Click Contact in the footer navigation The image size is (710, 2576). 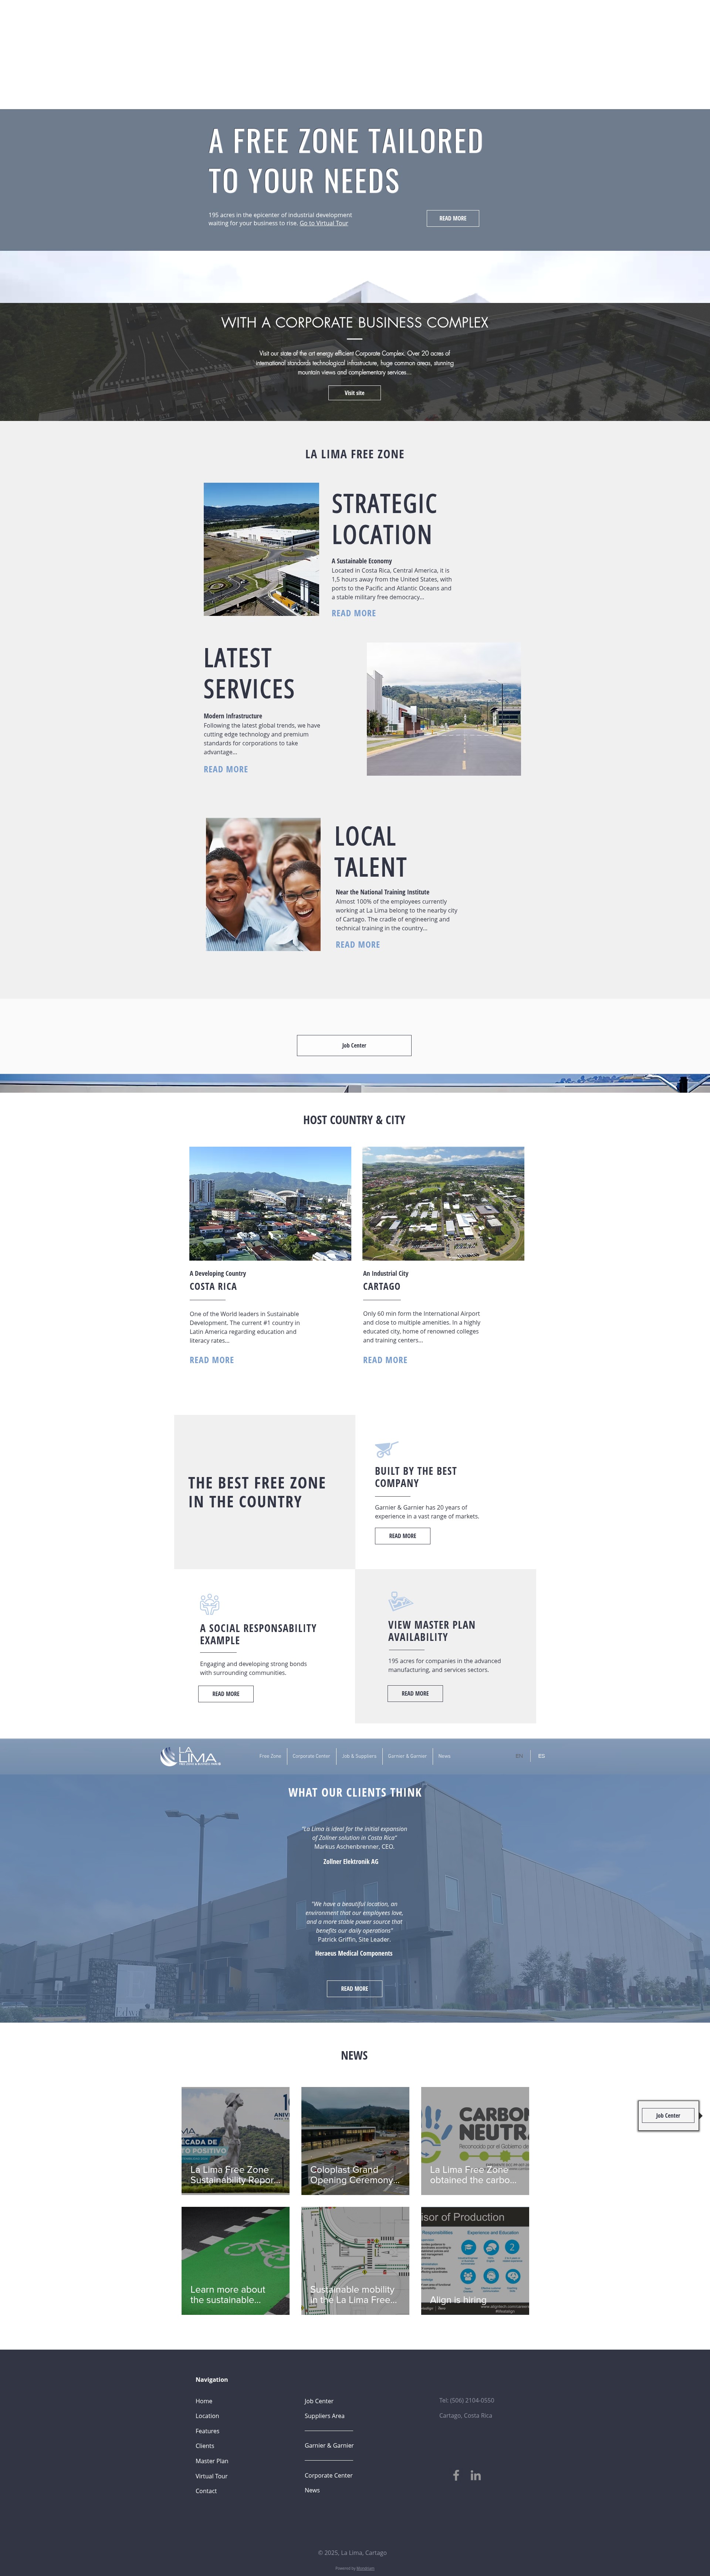(x=206, y=2490)
